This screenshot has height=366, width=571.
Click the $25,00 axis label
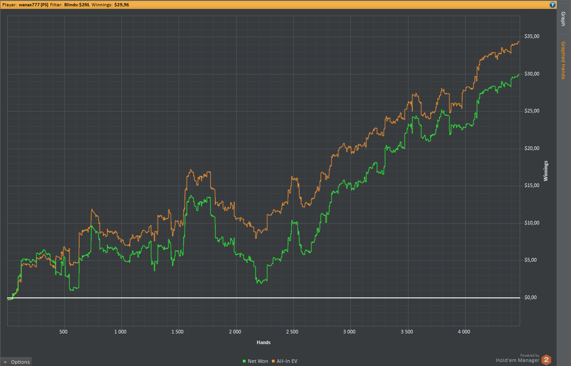pyautogui.click(x=532, y=111)
